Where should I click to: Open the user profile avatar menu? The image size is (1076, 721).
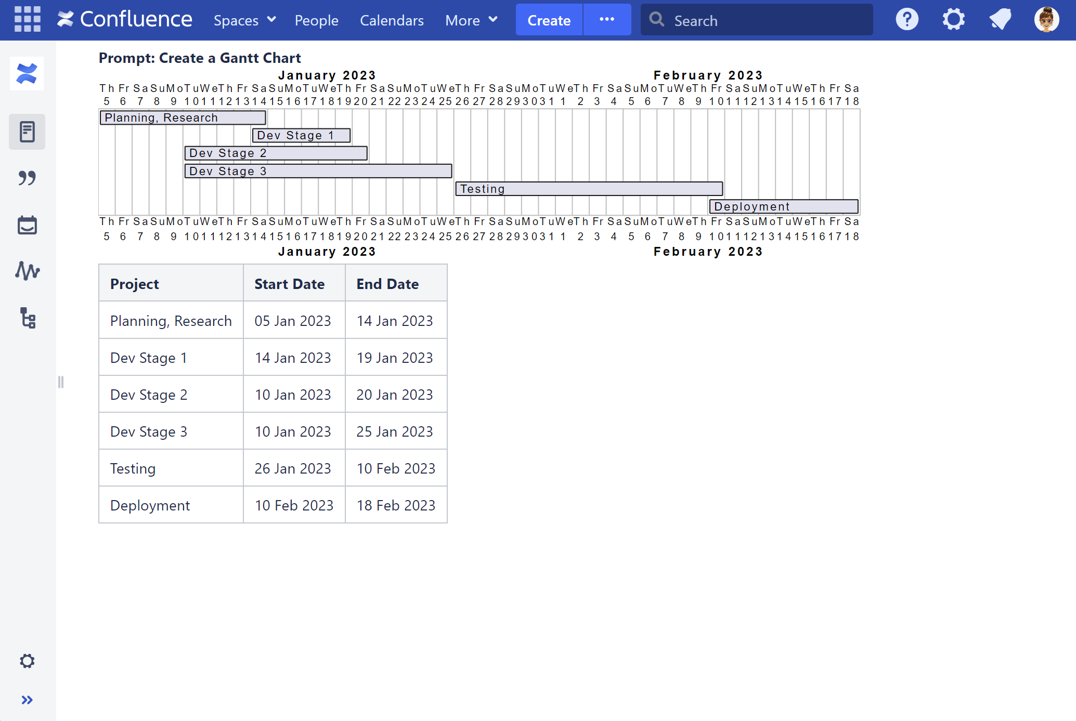pyautogui.click(x=1046, y=20)
